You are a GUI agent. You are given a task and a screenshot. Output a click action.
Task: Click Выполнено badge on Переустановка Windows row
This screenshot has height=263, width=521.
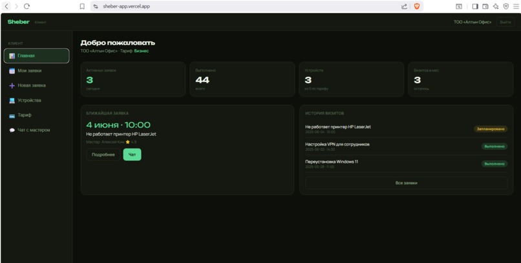pos(494,163)
